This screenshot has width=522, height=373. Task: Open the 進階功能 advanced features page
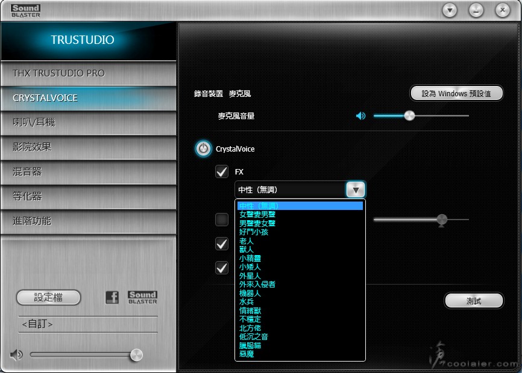pyautogui.click(x=88, y=221)
